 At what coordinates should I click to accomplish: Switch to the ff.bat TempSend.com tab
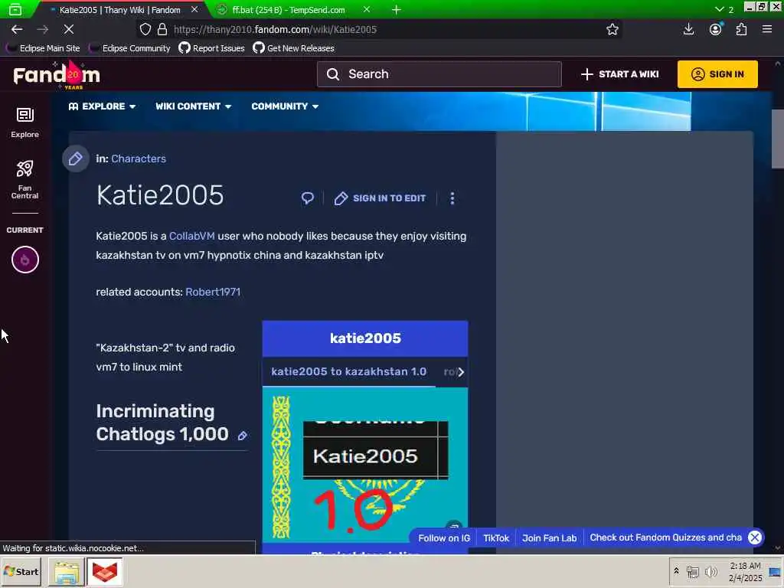click(x=289, y=9)
